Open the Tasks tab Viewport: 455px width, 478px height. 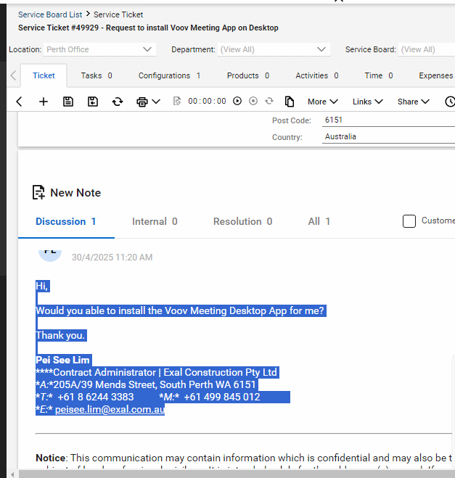[97, 75]
